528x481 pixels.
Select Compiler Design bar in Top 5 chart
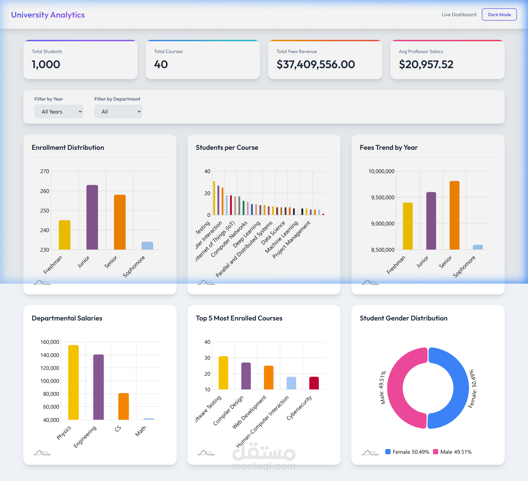click(x=246, y=376)
